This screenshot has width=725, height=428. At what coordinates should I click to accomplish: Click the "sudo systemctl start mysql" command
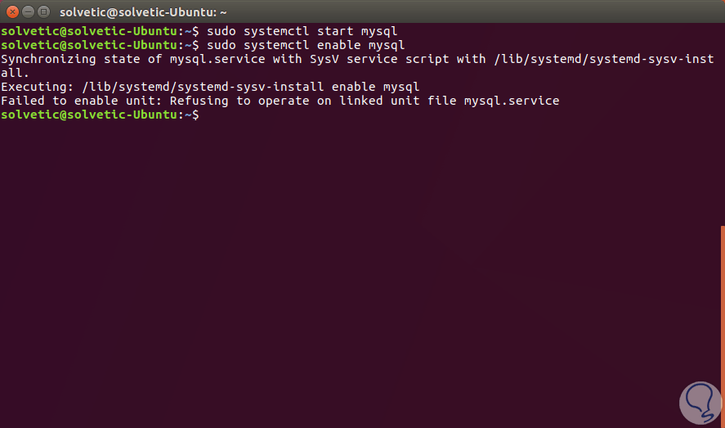pos(302,31)
